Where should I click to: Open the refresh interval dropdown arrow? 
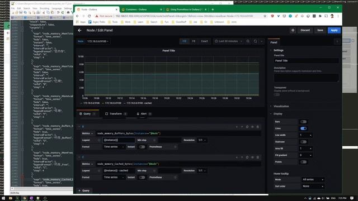click(262, 41)
